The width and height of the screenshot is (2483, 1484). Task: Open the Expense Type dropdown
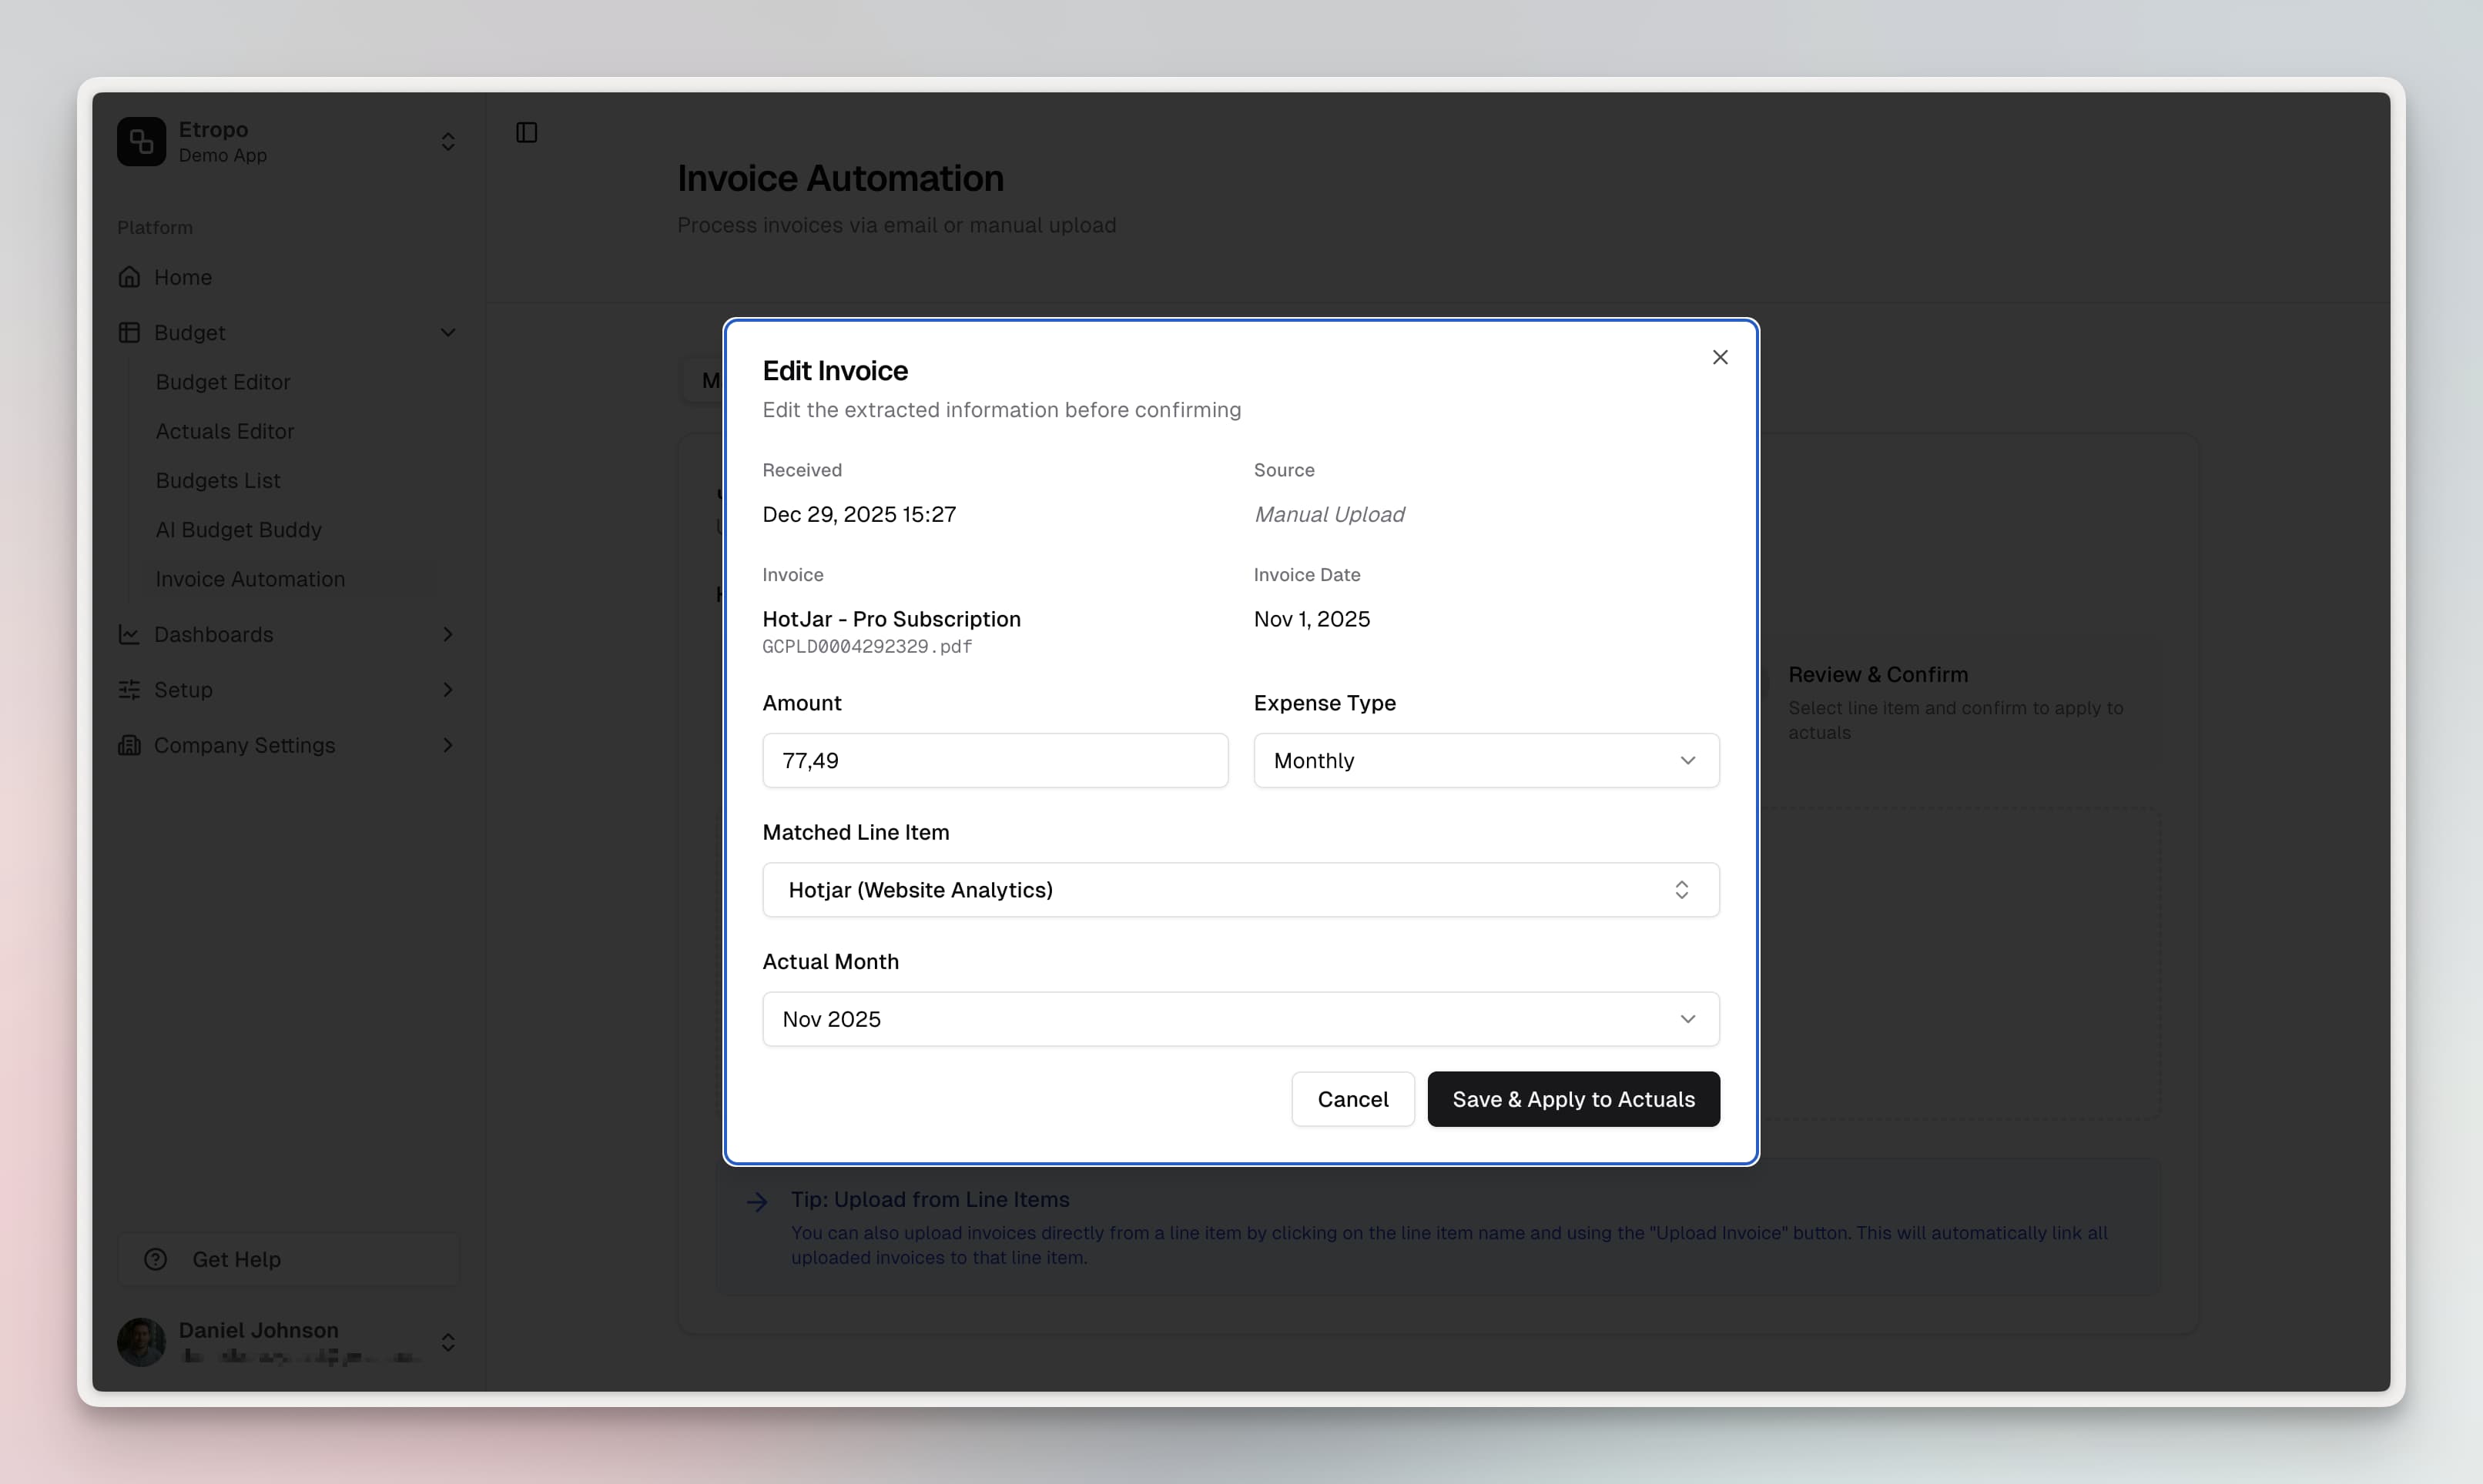coord(1486,760)
